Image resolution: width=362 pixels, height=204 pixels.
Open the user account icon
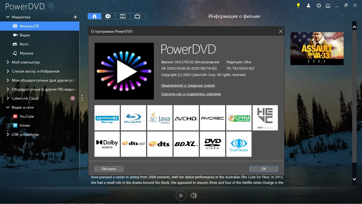[x=308, y=5]
